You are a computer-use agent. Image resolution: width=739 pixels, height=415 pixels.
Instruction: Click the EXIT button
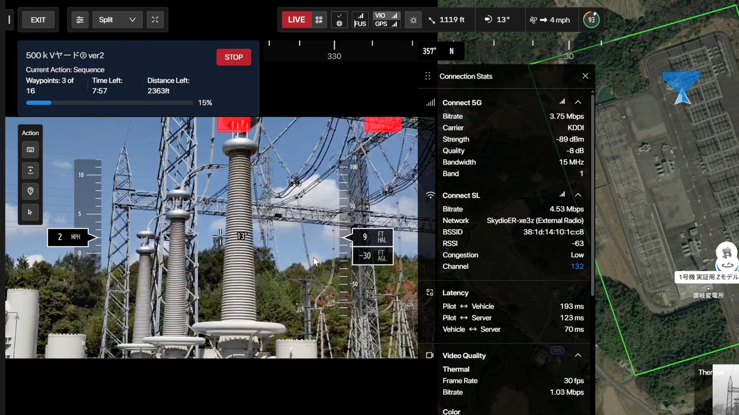[x=38, y=20]
